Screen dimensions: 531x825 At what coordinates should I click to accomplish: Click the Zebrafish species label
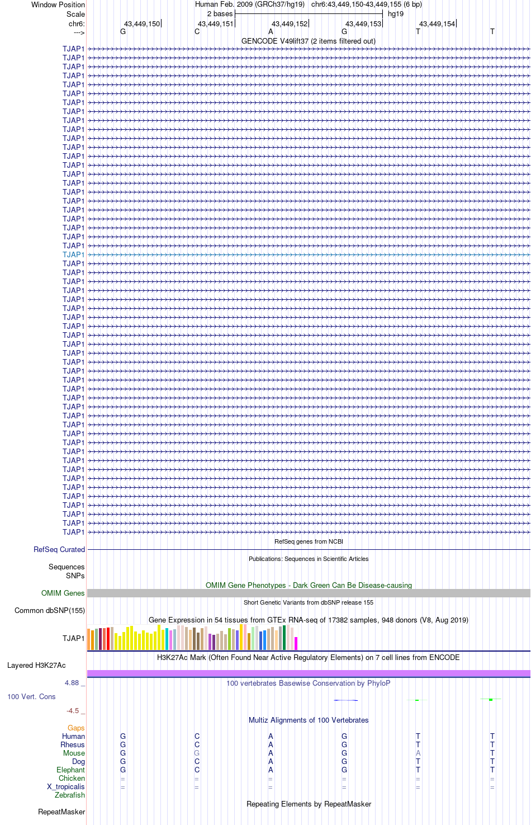tap(70, 795)
